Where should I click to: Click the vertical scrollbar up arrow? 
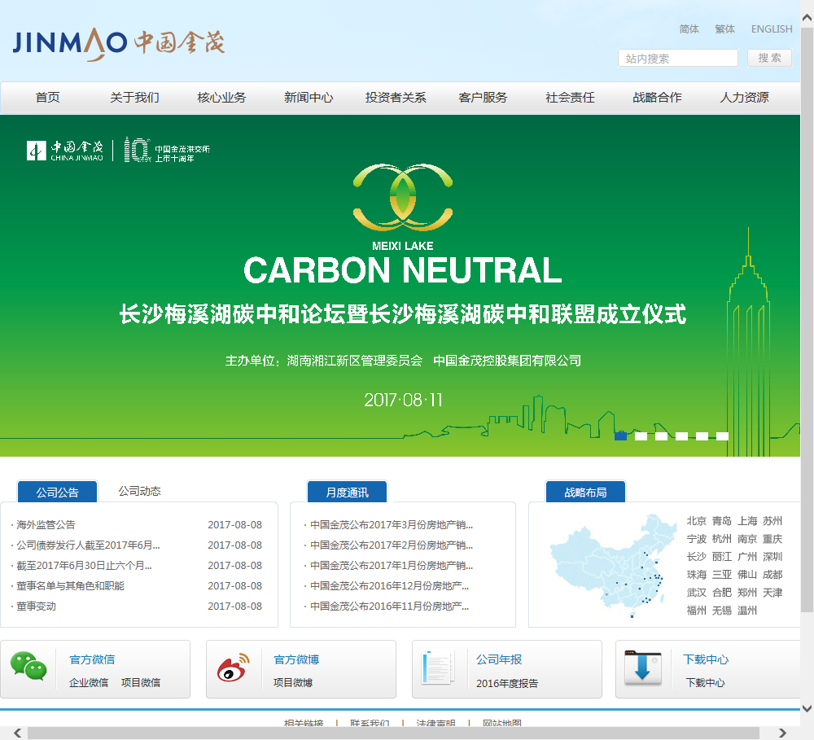click(x=807, y=18)
